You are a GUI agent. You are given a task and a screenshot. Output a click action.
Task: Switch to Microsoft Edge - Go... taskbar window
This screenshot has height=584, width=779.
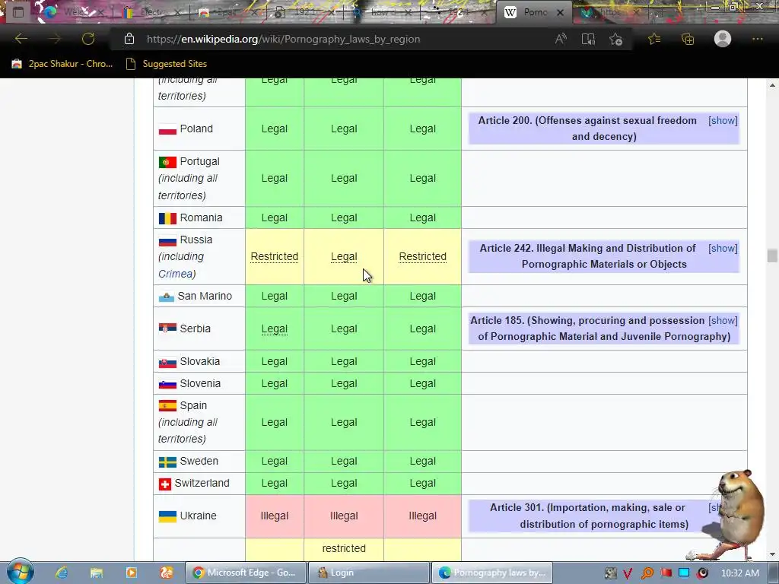tap(245, 573)
